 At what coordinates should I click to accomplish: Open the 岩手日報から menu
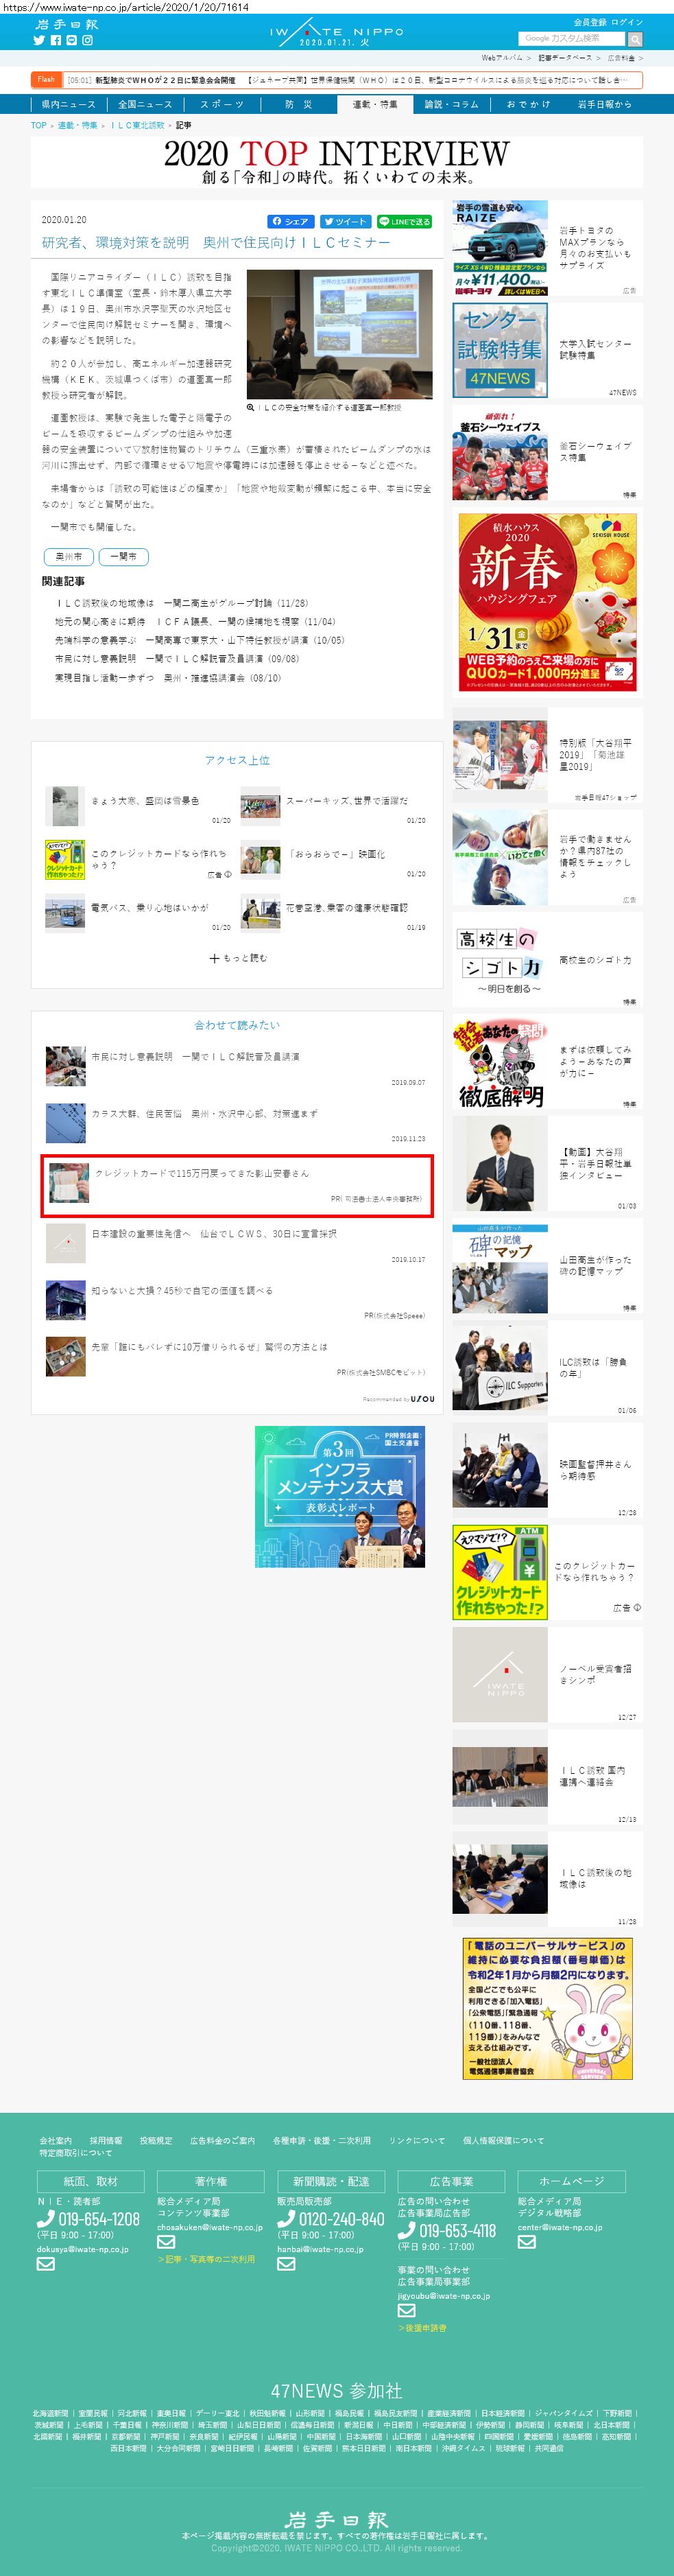pyautogui.click(x=605, y=104)
